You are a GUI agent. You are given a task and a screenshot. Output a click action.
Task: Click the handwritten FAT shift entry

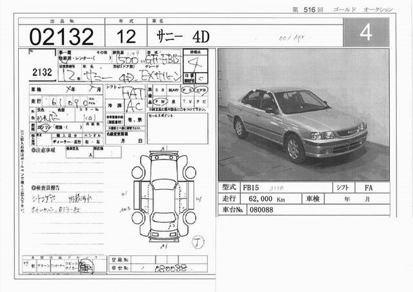coord(134,93)
